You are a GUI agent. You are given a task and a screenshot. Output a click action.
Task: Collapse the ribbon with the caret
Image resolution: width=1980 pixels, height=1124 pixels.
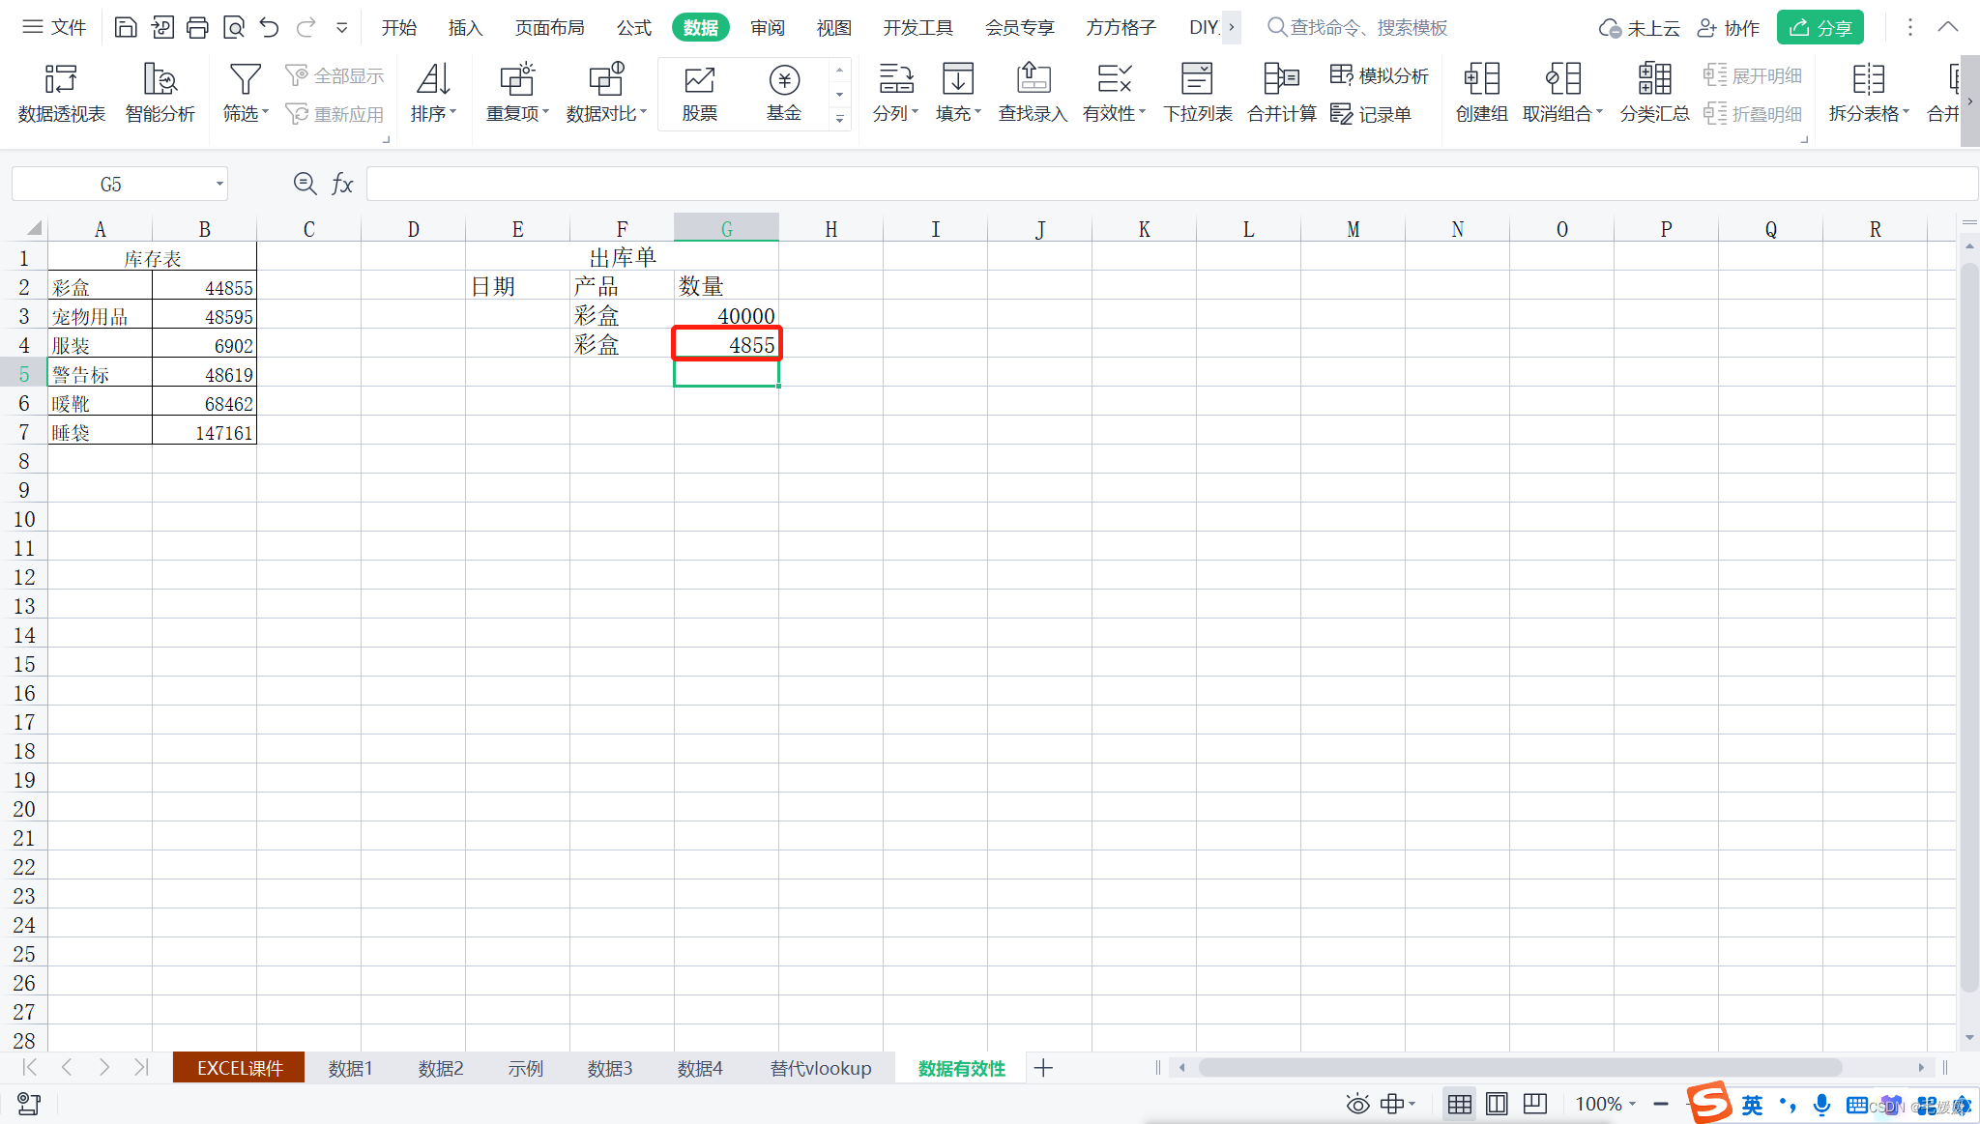(x=1948, y=27)
